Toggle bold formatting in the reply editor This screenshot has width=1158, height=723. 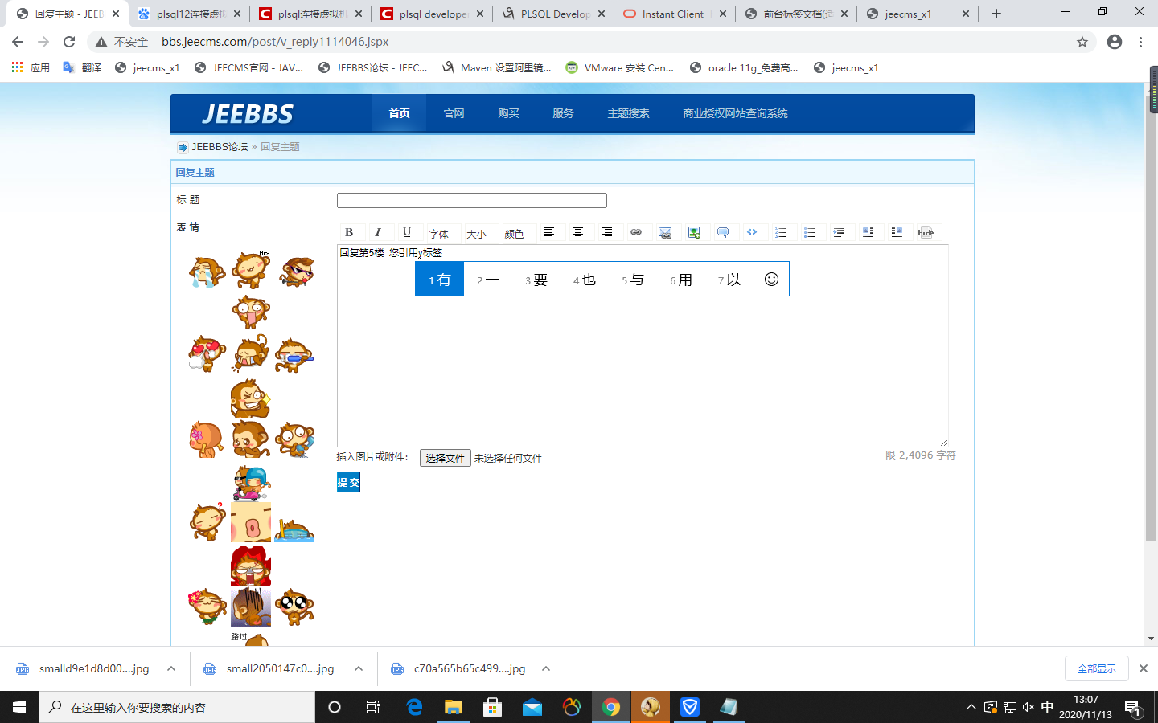pyautogui.click(x=349, y=232)
